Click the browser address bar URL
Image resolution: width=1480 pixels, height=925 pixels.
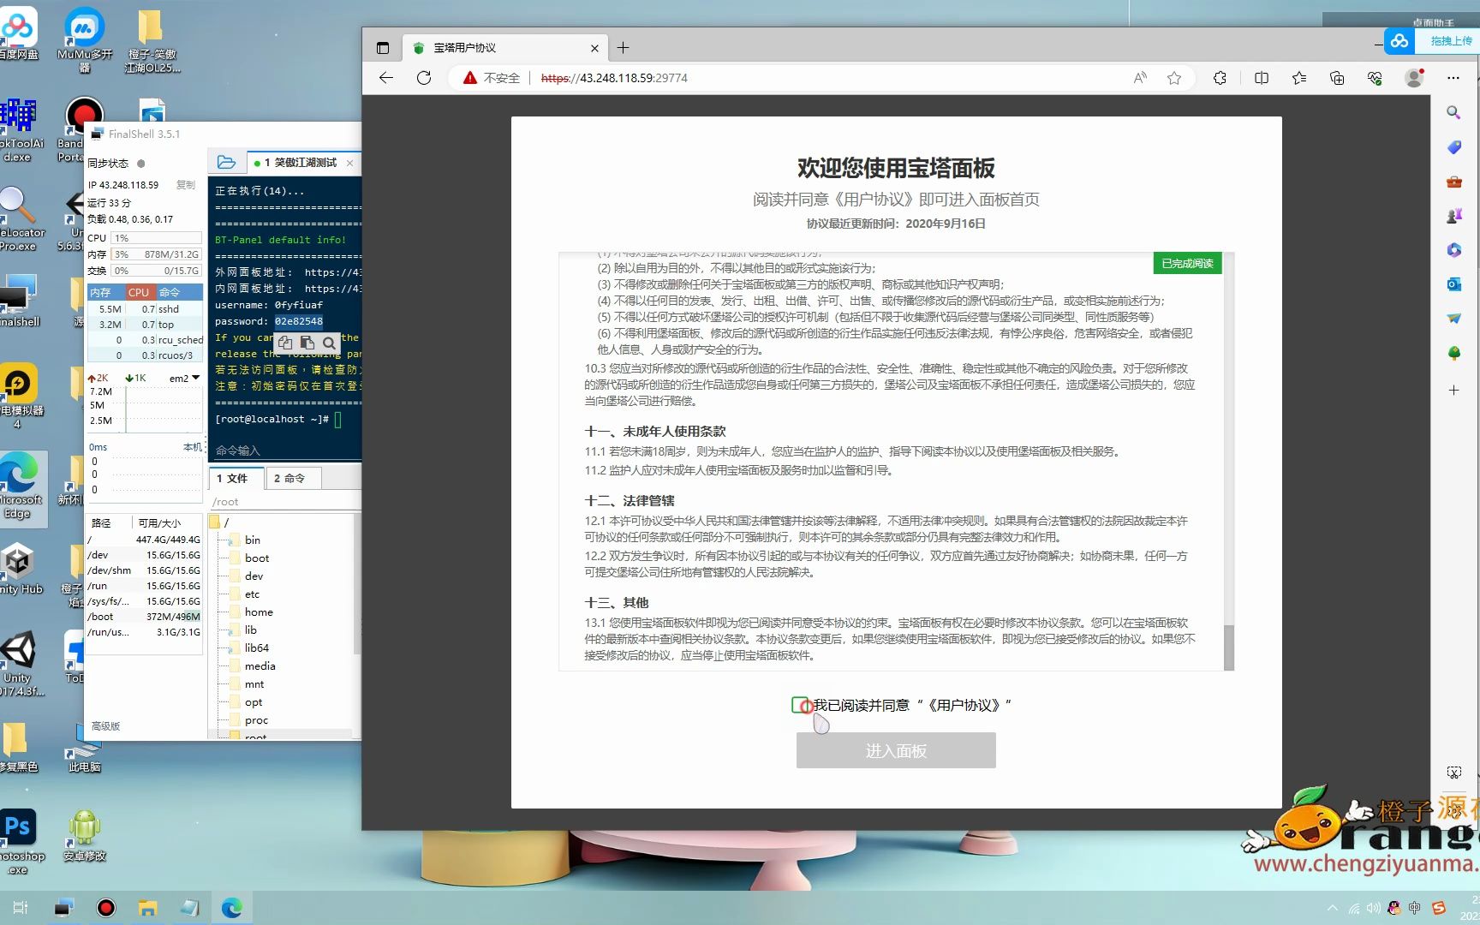[x=614, y=78]
